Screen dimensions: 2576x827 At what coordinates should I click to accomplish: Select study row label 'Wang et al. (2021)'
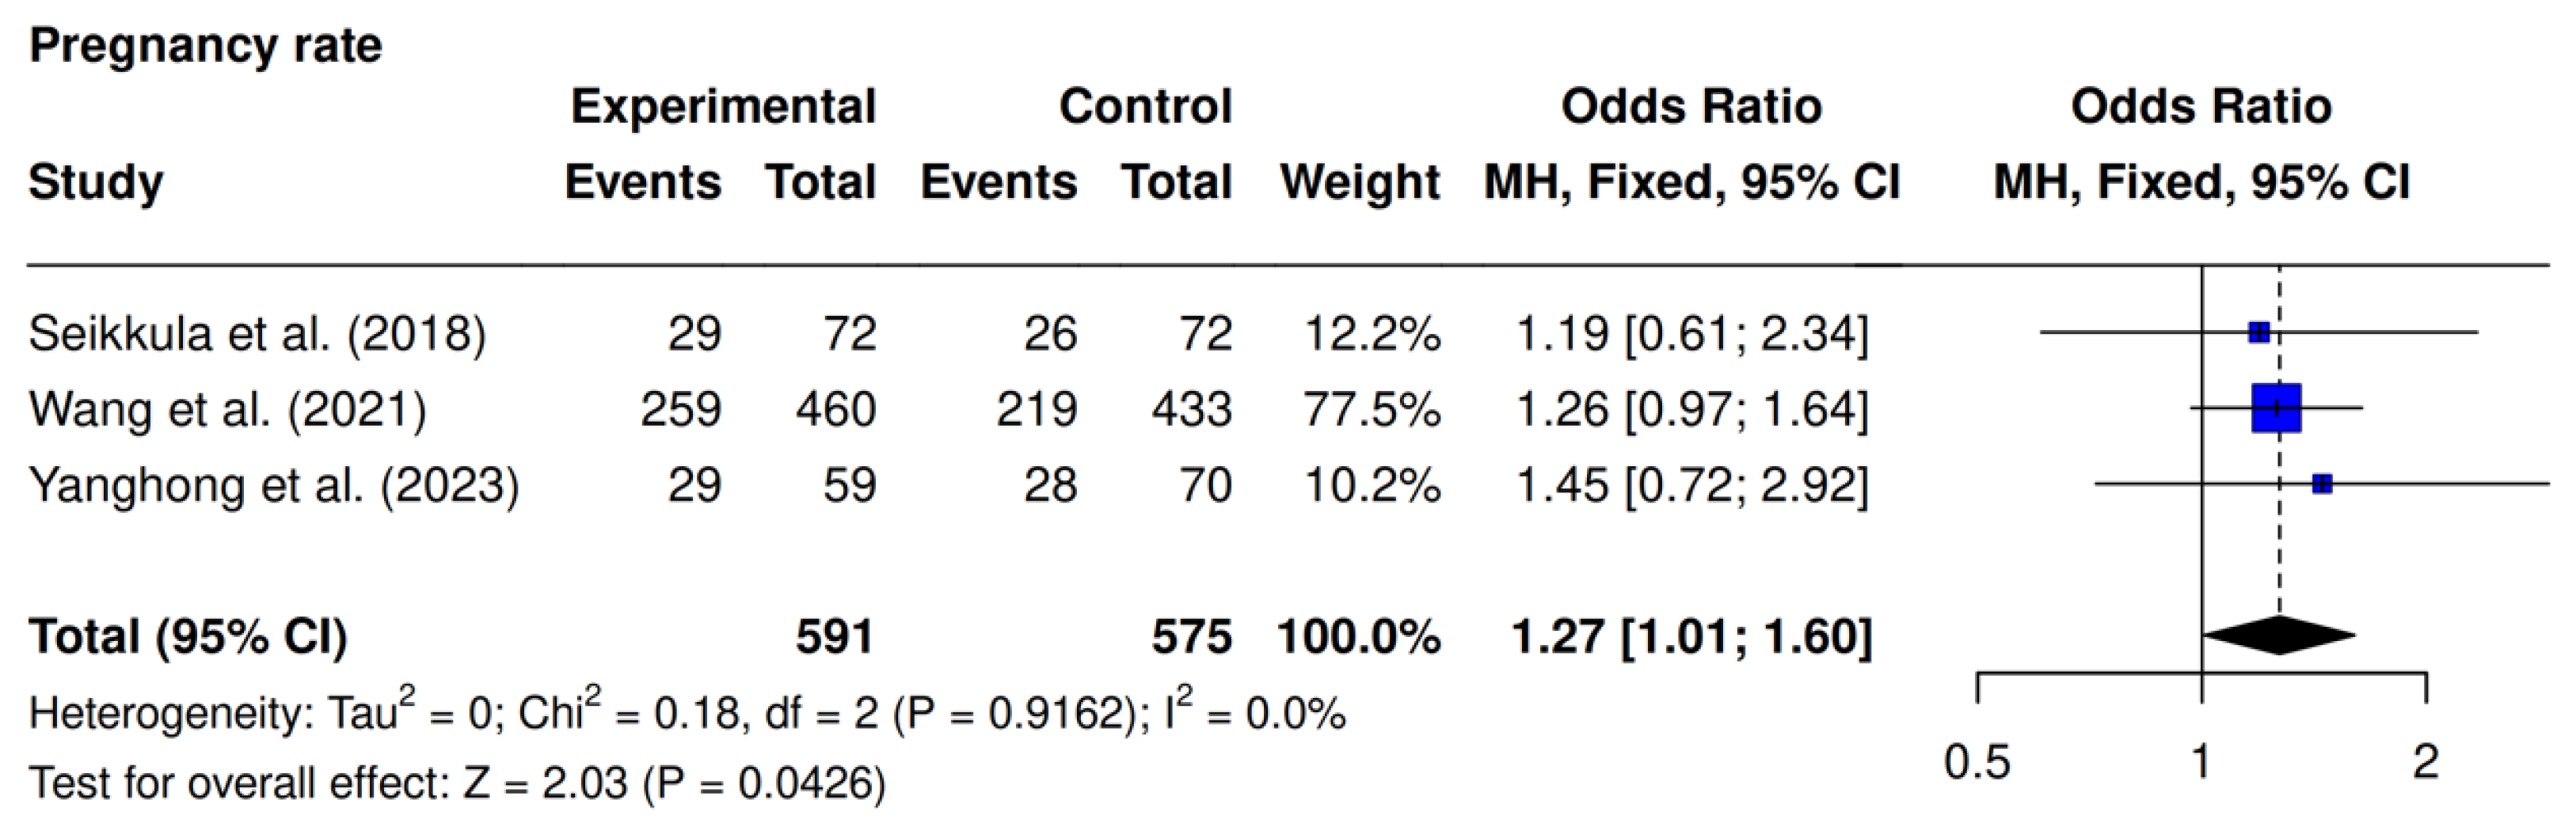(x=227, y=409)
